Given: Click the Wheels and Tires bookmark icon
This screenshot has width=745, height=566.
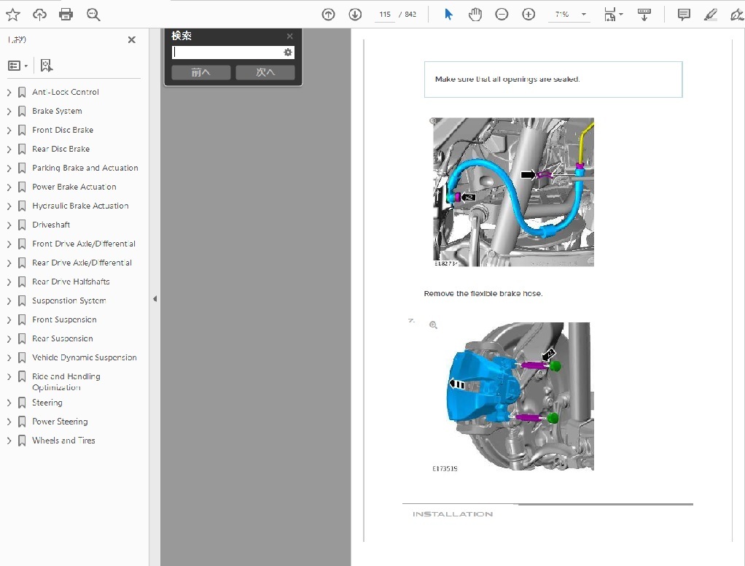Looking at the screenshot, I should click(x=22, y=441).
